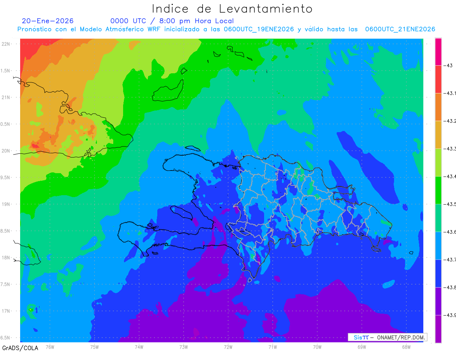Screen dimensions: 456x352
Task: Click the '76W' longitude label
Action: click(x=50, y=347)
